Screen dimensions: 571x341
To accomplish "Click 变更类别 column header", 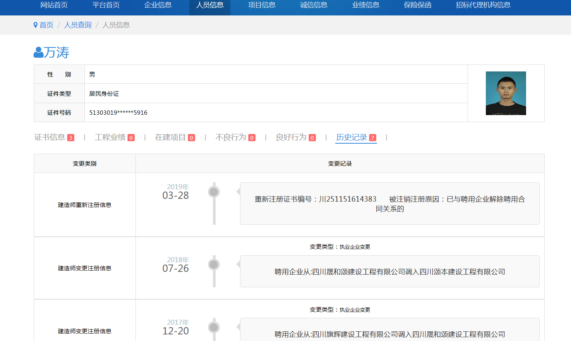I will [x=84, y=164].
